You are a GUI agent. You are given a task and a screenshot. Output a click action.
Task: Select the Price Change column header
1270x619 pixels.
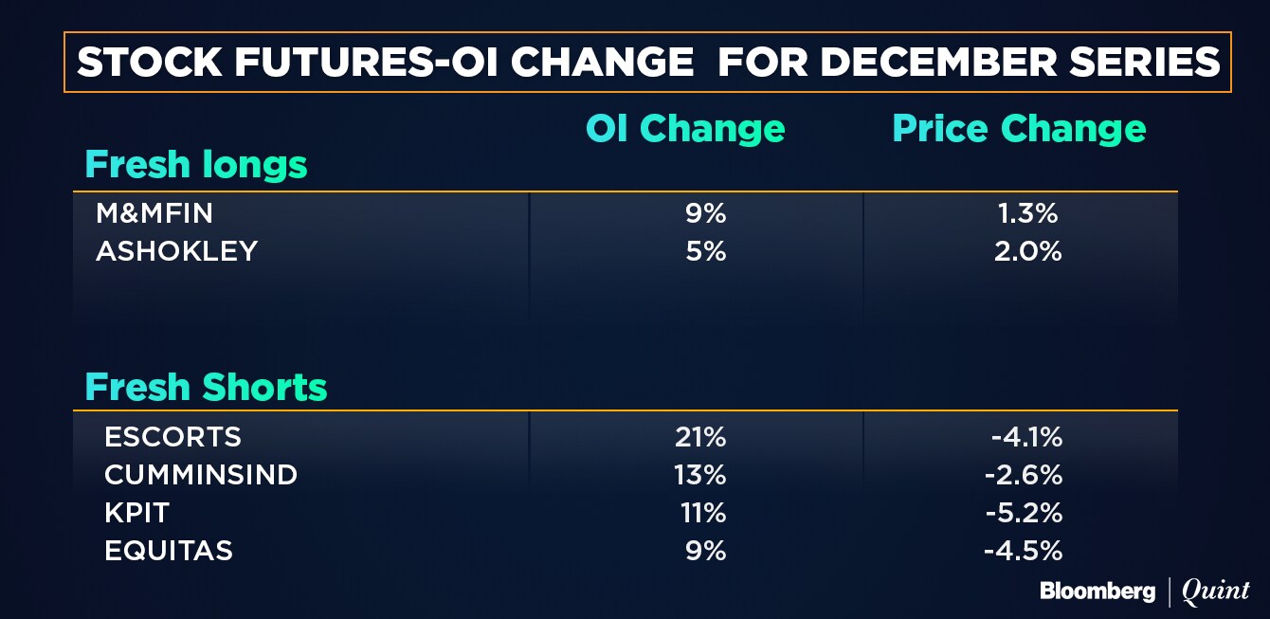click(1019, 129)
